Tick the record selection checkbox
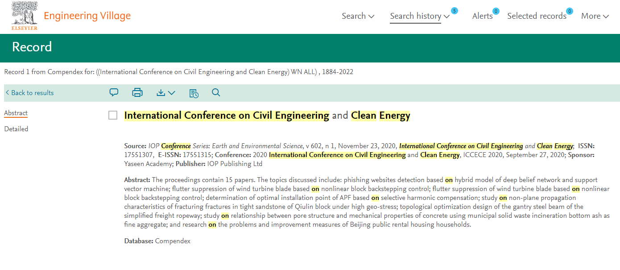 [x=113, y=116]
